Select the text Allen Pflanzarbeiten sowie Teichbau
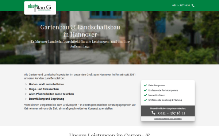The height and width of the screenshot is (136, 219). pos(51,94)
